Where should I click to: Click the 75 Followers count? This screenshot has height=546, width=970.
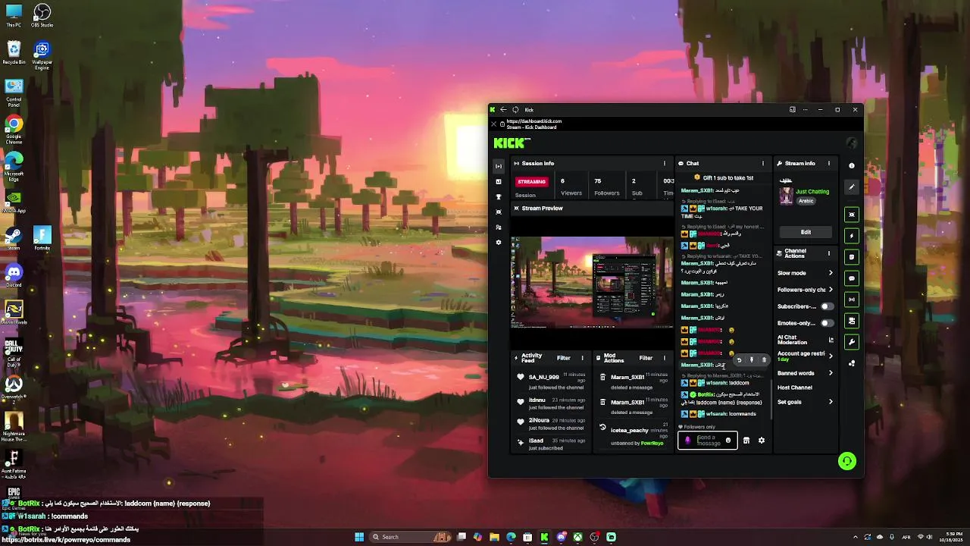[x=606, y=187]
